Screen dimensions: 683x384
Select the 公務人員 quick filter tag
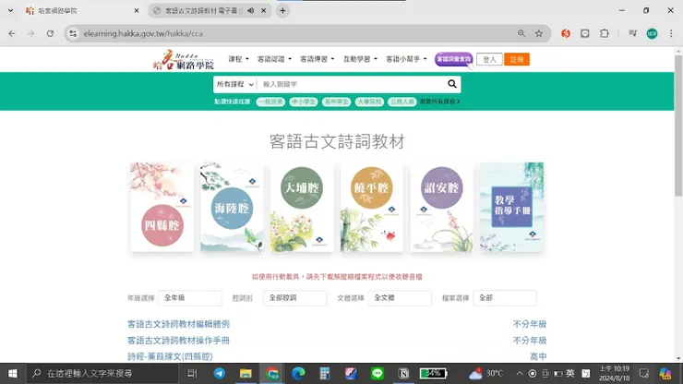[x=401, y=102]
